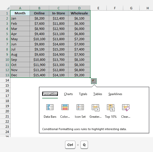
Task: Apply Icon Set formatting
Action: coord(80,111)
